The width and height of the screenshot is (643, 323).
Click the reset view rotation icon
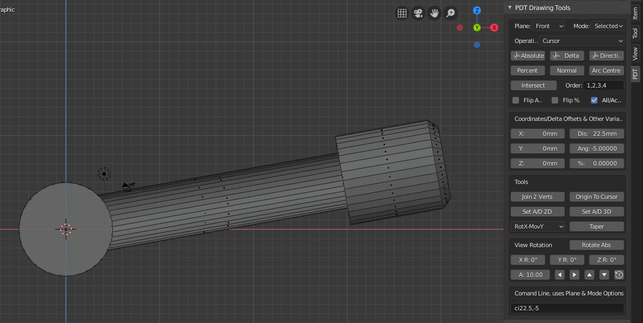click(x=619, y=275)
